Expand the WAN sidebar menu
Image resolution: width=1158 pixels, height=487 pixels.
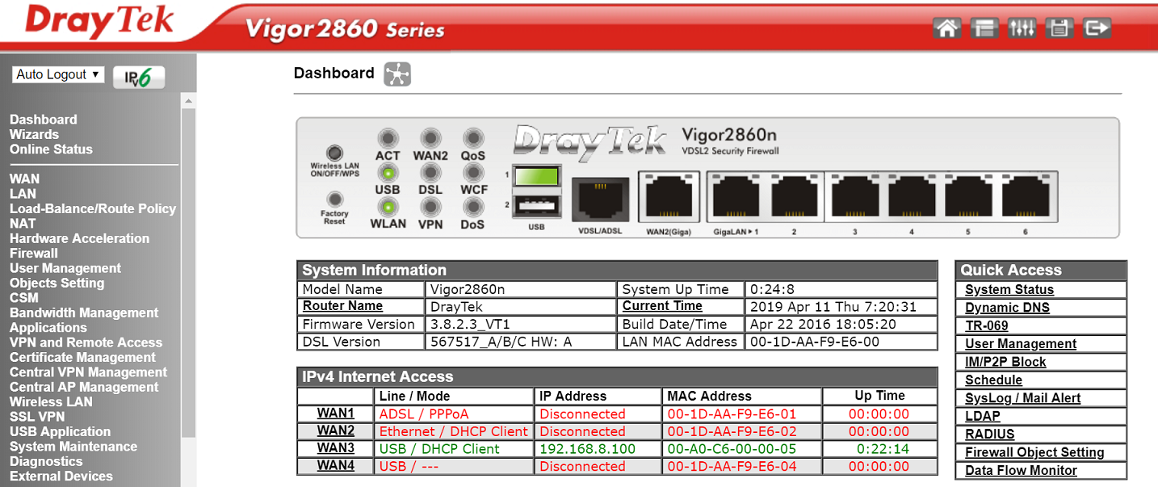point(24,178)
